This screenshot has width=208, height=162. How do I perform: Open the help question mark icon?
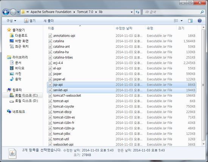click(x=200, y=21)
